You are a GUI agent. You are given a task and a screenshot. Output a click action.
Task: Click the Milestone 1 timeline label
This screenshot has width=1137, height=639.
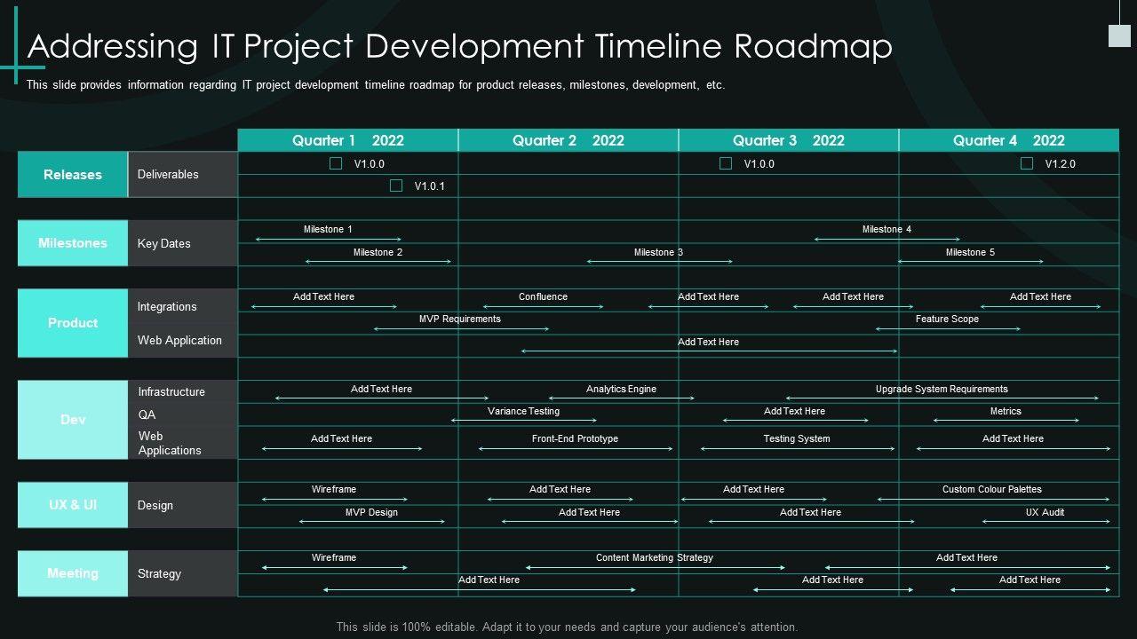[x=328, y=230]
